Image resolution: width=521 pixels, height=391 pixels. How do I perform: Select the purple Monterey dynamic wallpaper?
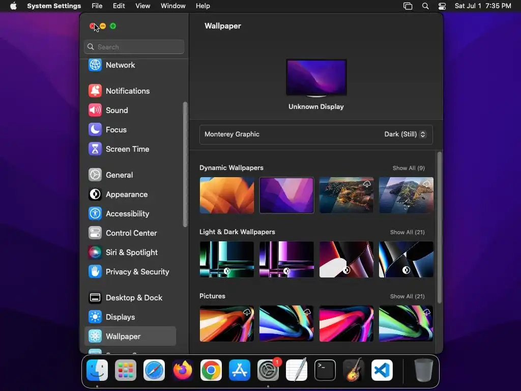pyautogui.click(x=286, y=195)
